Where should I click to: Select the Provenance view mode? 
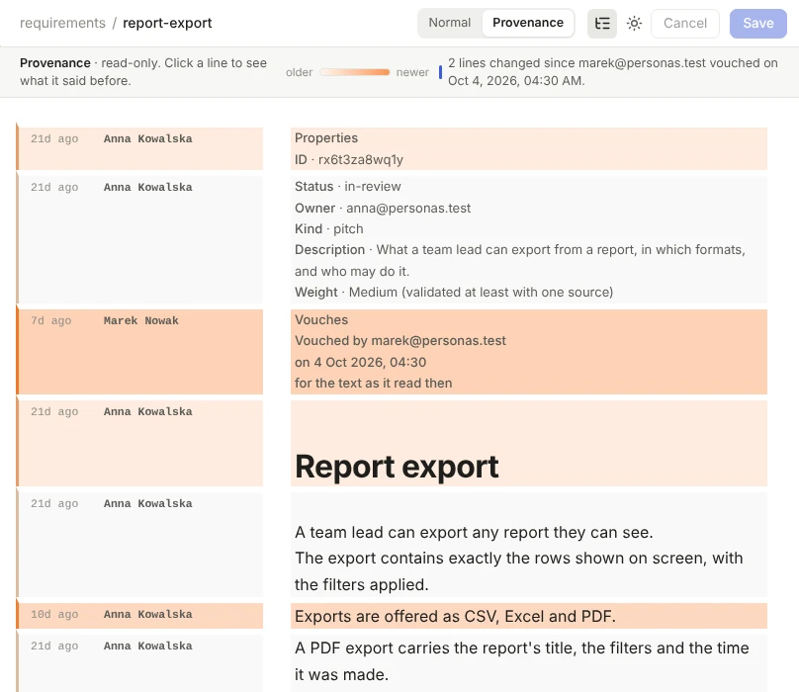[x=528, y=23]
